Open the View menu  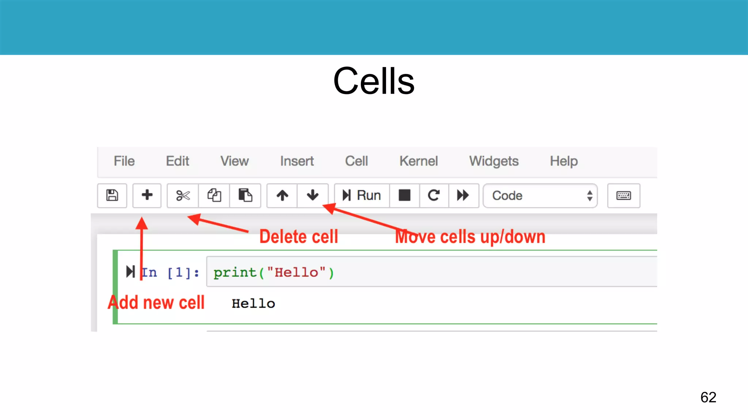(x=234, y=161)
